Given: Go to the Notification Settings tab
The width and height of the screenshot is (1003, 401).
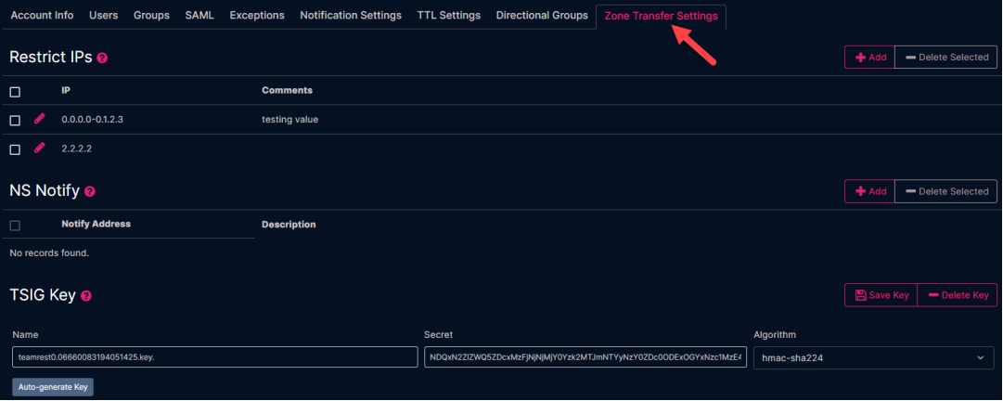Looking at the screenshot, I should 351,16.
